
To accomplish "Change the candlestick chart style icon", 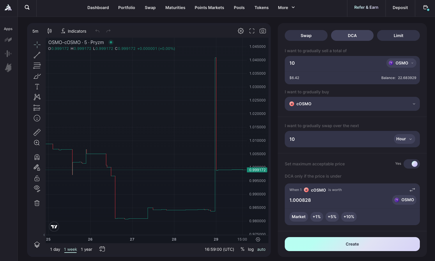I will [x=50, y=31].
